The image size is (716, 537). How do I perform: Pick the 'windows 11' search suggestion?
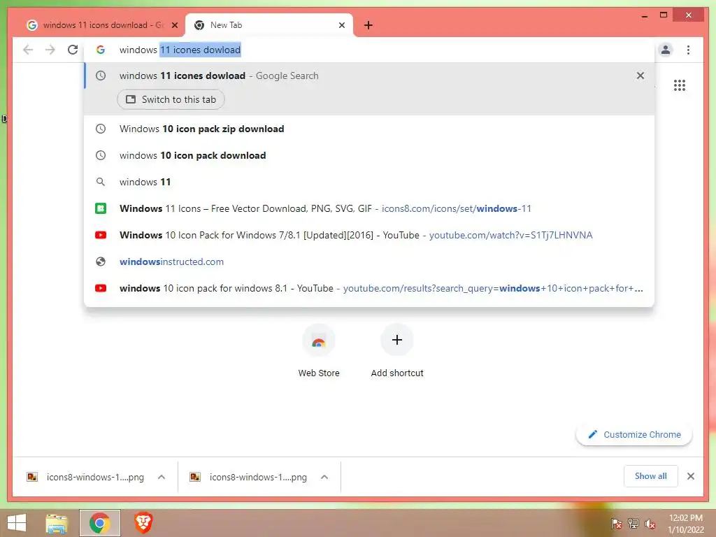pos(369,182)
